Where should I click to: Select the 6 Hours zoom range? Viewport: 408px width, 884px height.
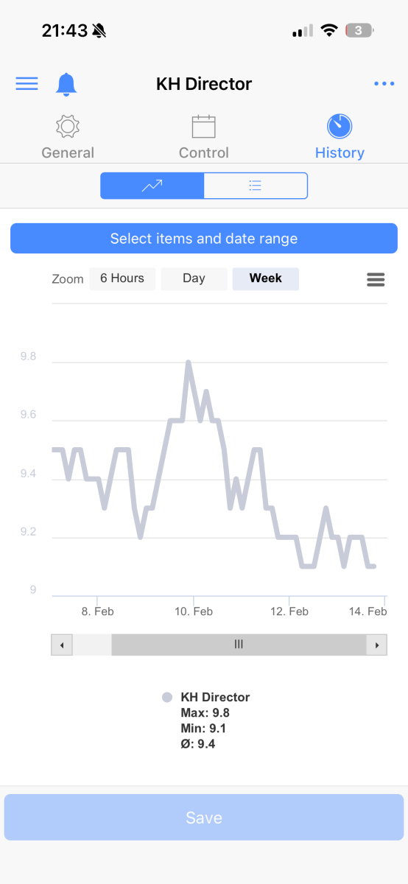click(122, 278)
